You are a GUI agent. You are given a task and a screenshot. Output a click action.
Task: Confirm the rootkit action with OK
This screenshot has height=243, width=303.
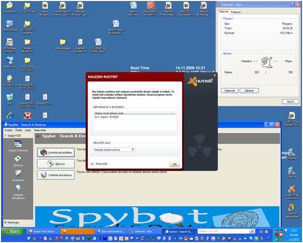[x=175, y=164]
